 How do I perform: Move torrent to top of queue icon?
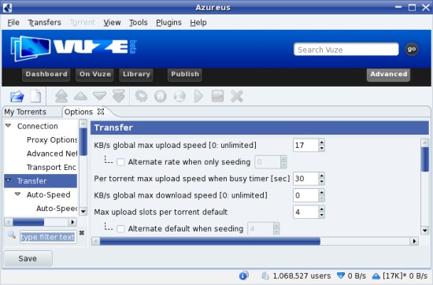[x=61, y=96]
